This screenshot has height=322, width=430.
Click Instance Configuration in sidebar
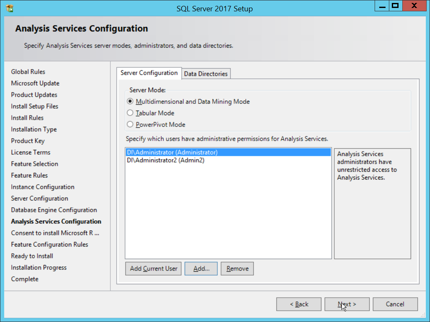click(x=42, y=187)
